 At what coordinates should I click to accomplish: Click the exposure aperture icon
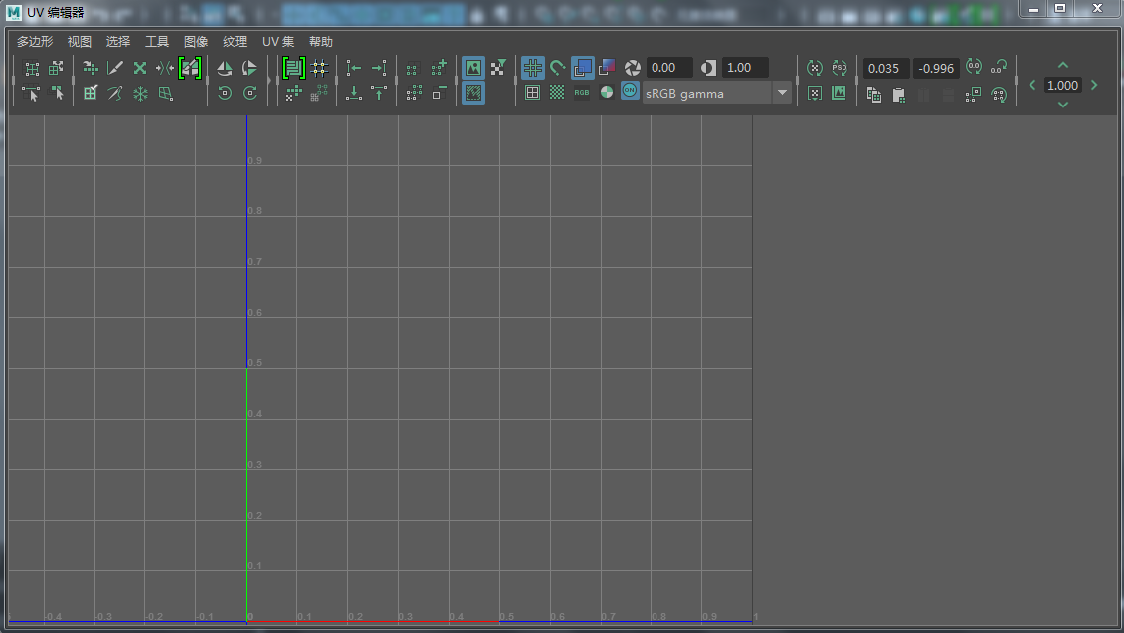(633, 68)
